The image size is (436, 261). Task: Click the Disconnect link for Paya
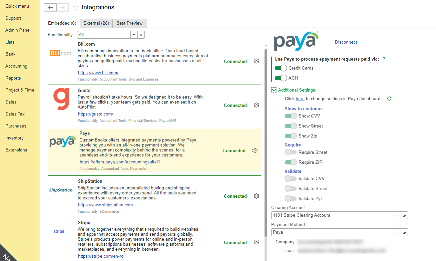[346, 42]
